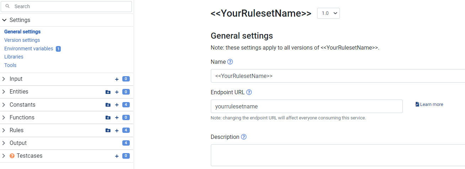Open help for Endpoint URL field
Screen dimensions: 465x169
coord(249,92)
